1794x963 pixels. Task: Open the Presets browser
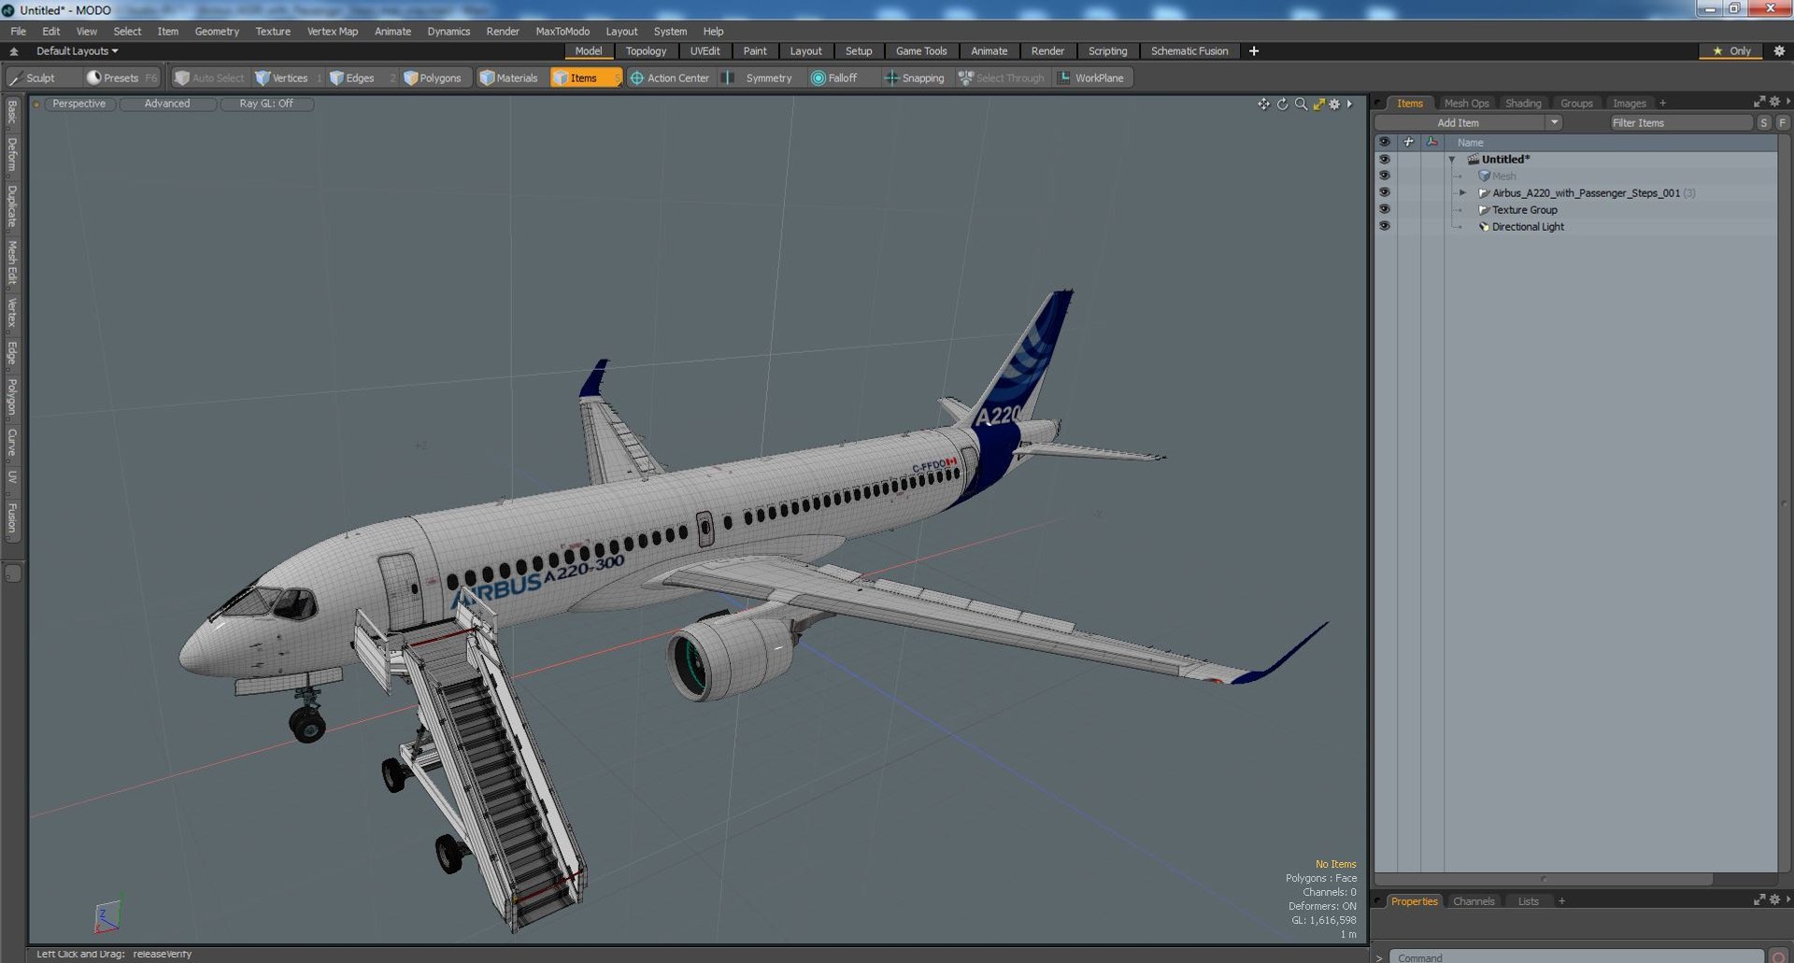pos(121,78)
